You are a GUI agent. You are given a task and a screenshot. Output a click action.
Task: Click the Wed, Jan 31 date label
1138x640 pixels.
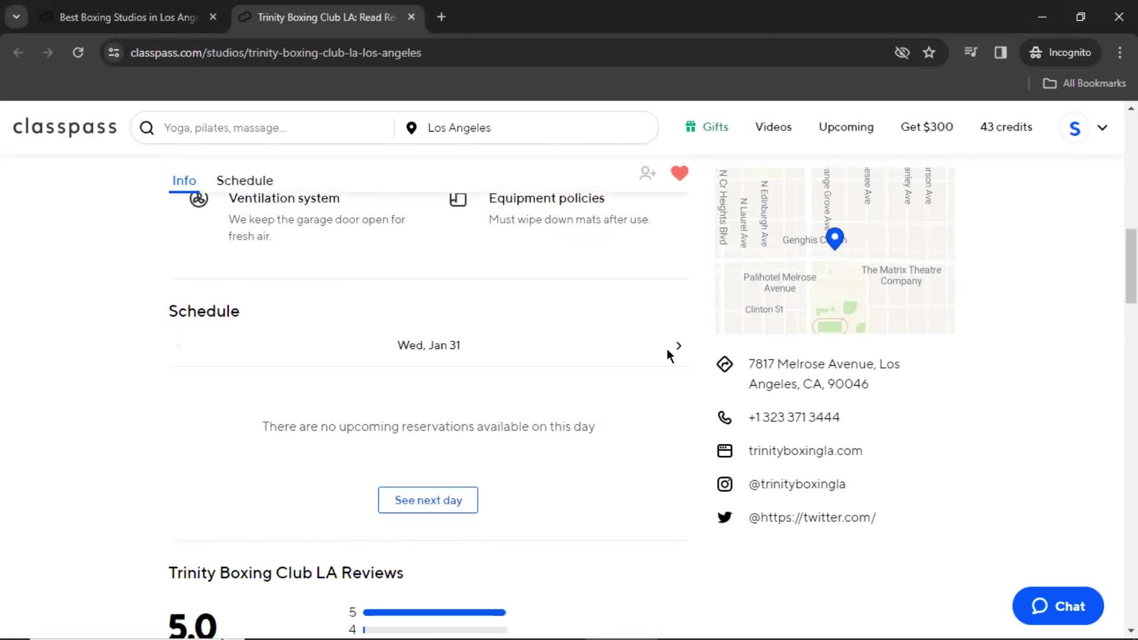pos(429,345)
